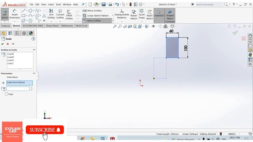The width and height of the screenshot is (253, 142).
Task: Switch to the Weldments tab
Action: click(67, 26)
